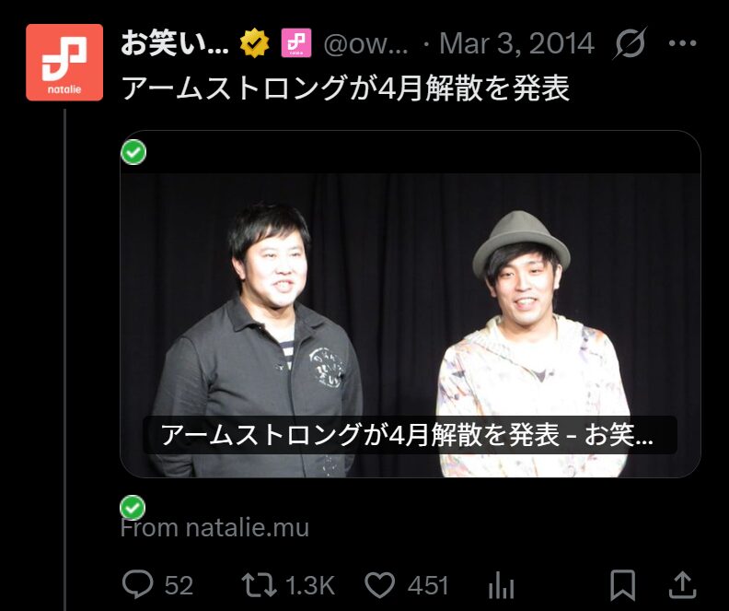Click the gold verified badge
This screenshot has width=729, height=611.
pyautogui.click(x=255, y=43)
